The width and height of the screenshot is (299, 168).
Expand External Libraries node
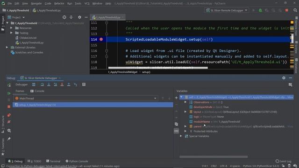7,48
